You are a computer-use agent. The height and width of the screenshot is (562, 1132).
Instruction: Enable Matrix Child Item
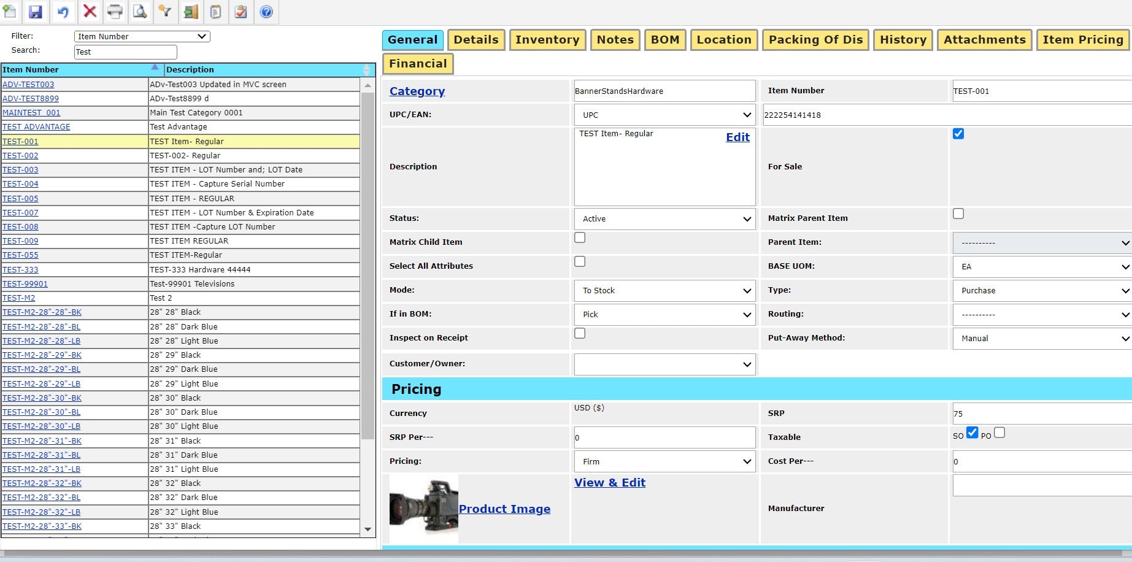pyautogui.click(x=579, y=237)
